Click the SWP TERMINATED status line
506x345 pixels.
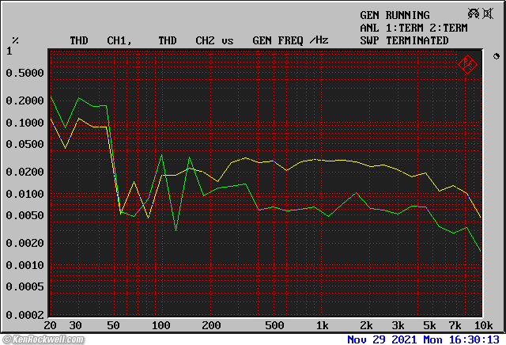pos(404,40)
